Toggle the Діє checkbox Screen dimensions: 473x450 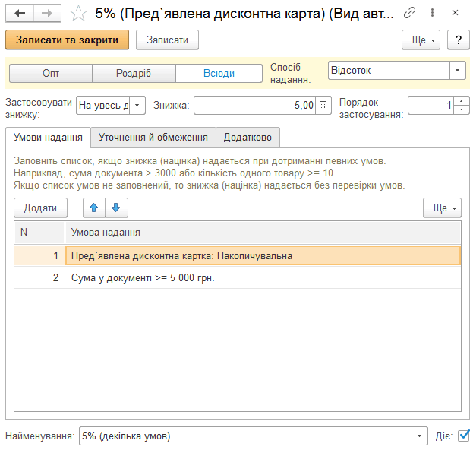pos(464,436)
